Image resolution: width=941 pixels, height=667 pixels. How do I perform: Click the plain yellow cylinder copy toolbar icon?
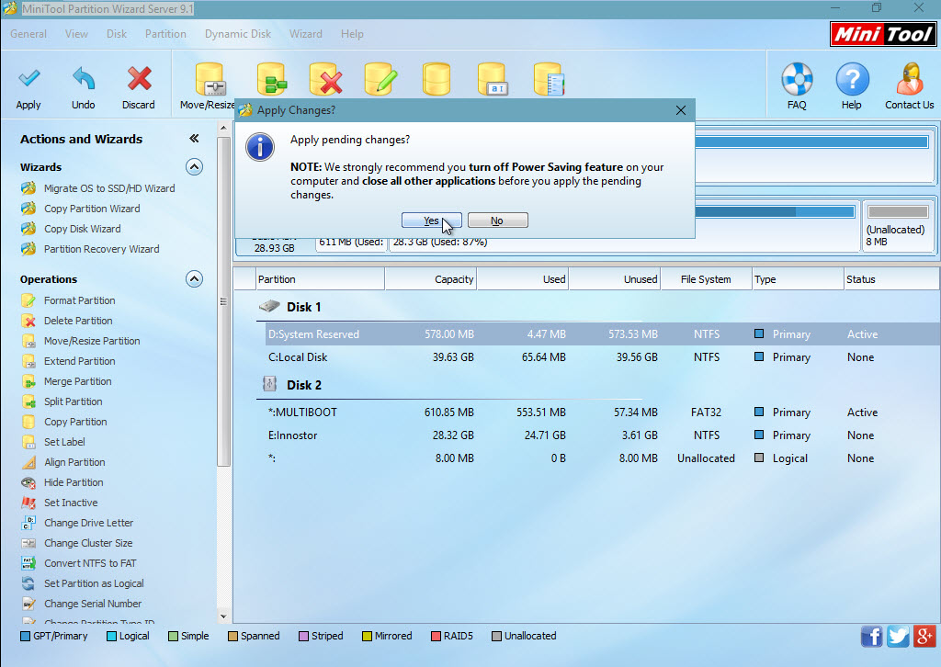tap(436, 79)
